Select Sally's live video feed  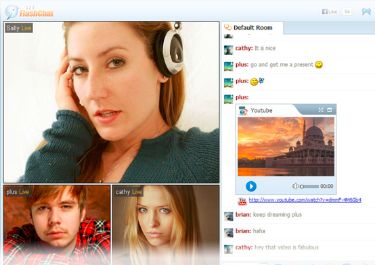[x=112, y=102]
